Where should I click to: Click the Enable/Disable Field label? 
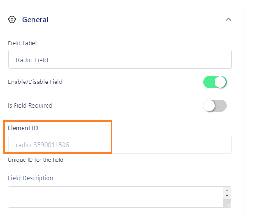[35, 82]
